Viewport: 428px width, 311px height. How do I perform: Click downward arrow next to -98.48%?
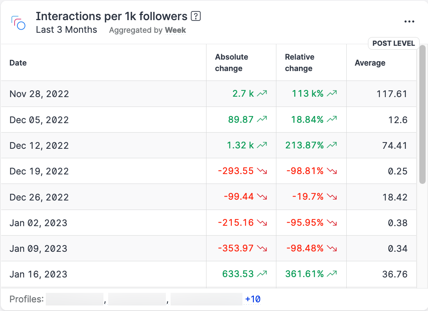tap(332, 248)
